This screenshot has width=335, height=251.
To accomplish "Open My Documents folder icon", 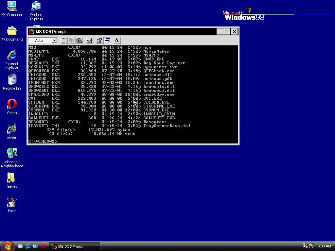I will click(x=12, y=34).
